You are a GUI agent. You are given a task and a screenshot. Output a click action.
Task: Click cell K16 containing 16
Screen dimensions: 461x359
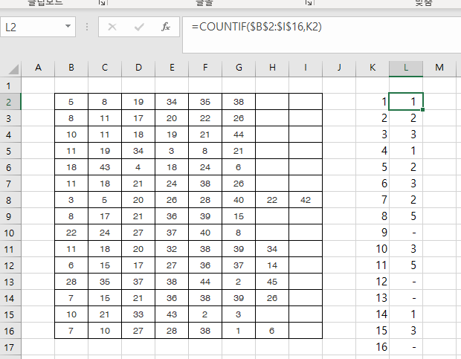(x=373, y=347)
